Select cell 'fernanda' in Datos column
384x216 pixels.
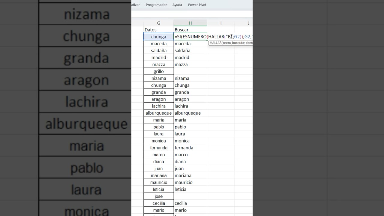click(x=159, y=148)
